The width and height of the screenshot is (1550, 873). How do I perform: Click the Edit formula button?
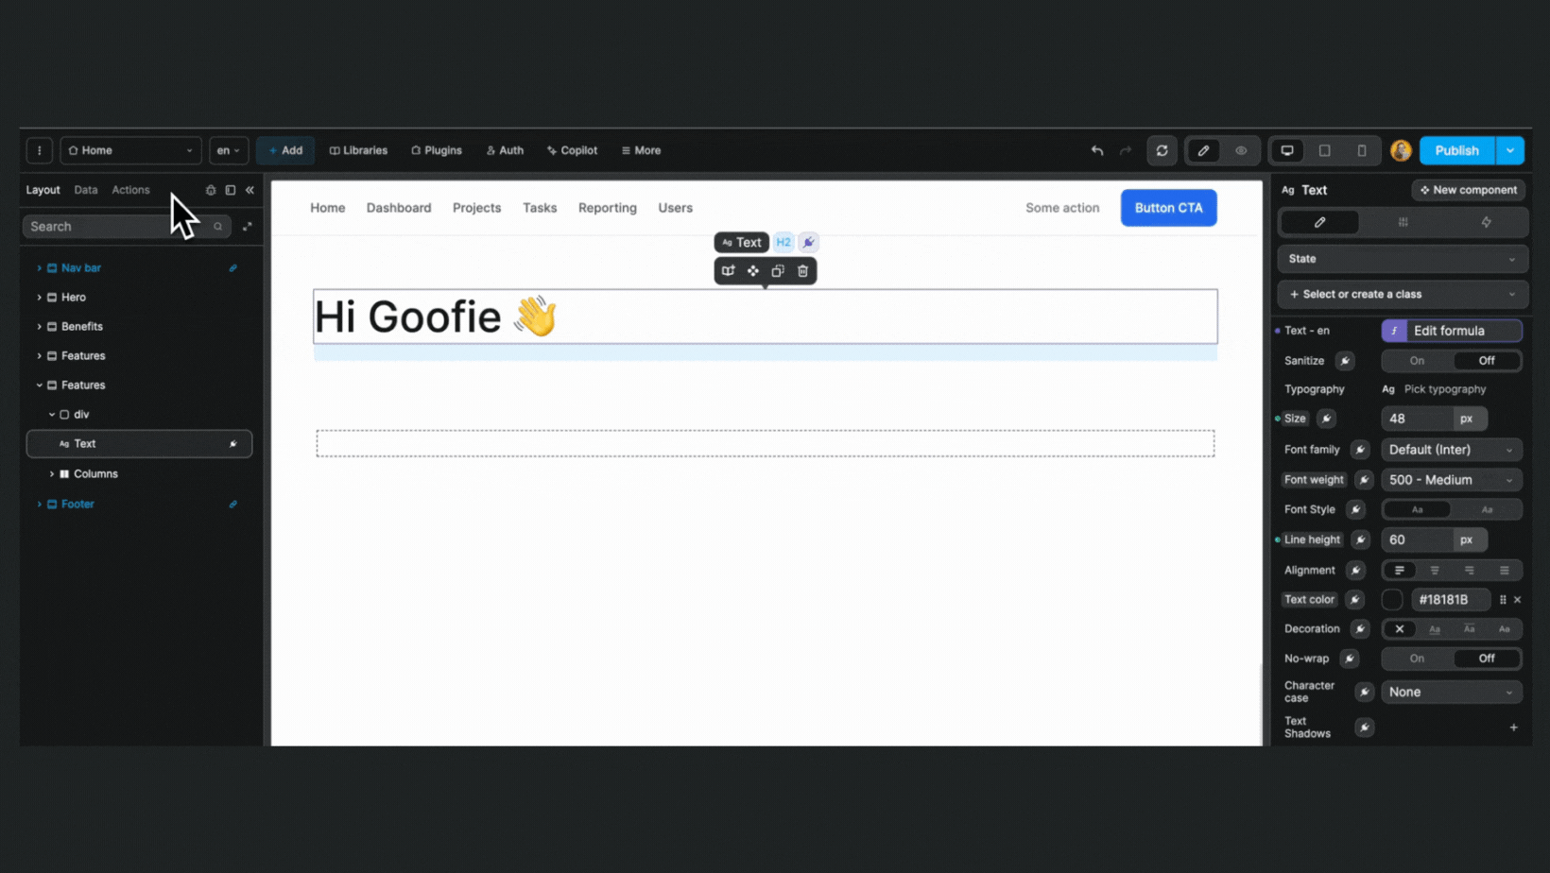1451,331
